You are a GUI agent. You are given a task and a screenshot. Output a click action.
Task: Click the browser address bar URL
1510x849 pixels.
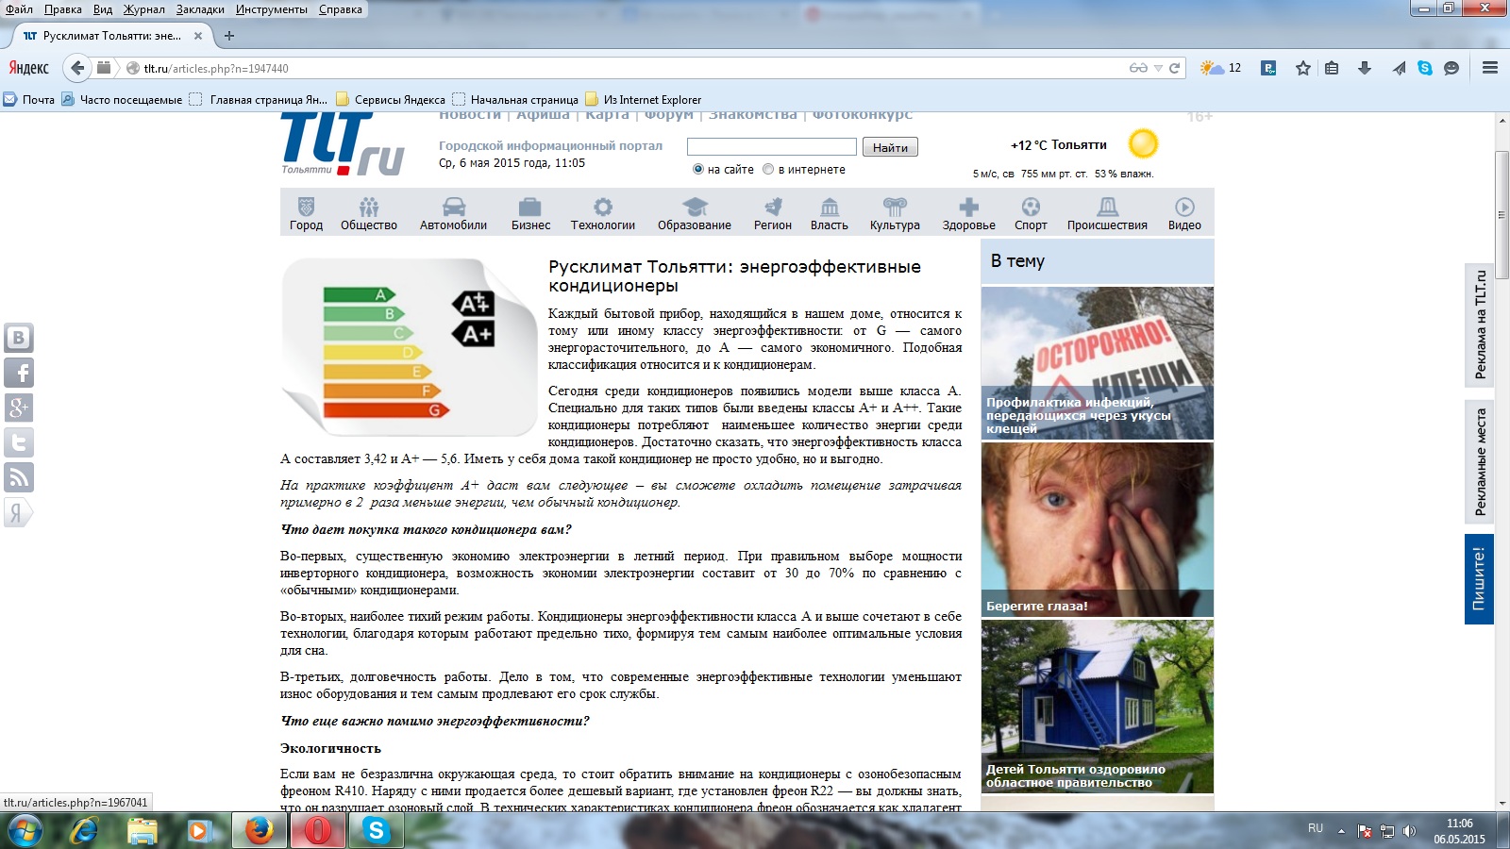point(623,68)
